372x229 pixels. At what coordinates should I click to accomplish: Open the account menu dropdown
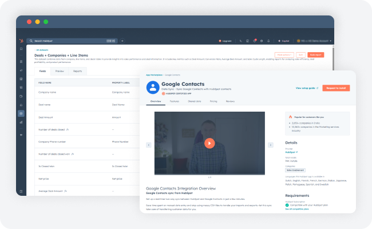click(x=314, y=41)
